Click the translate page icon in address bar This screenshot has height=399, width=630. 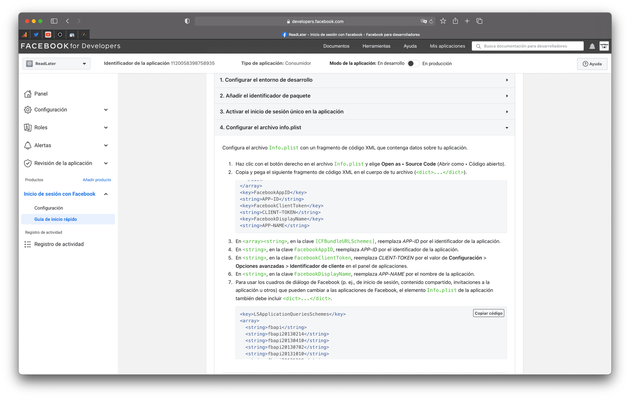tap(424, 21)
